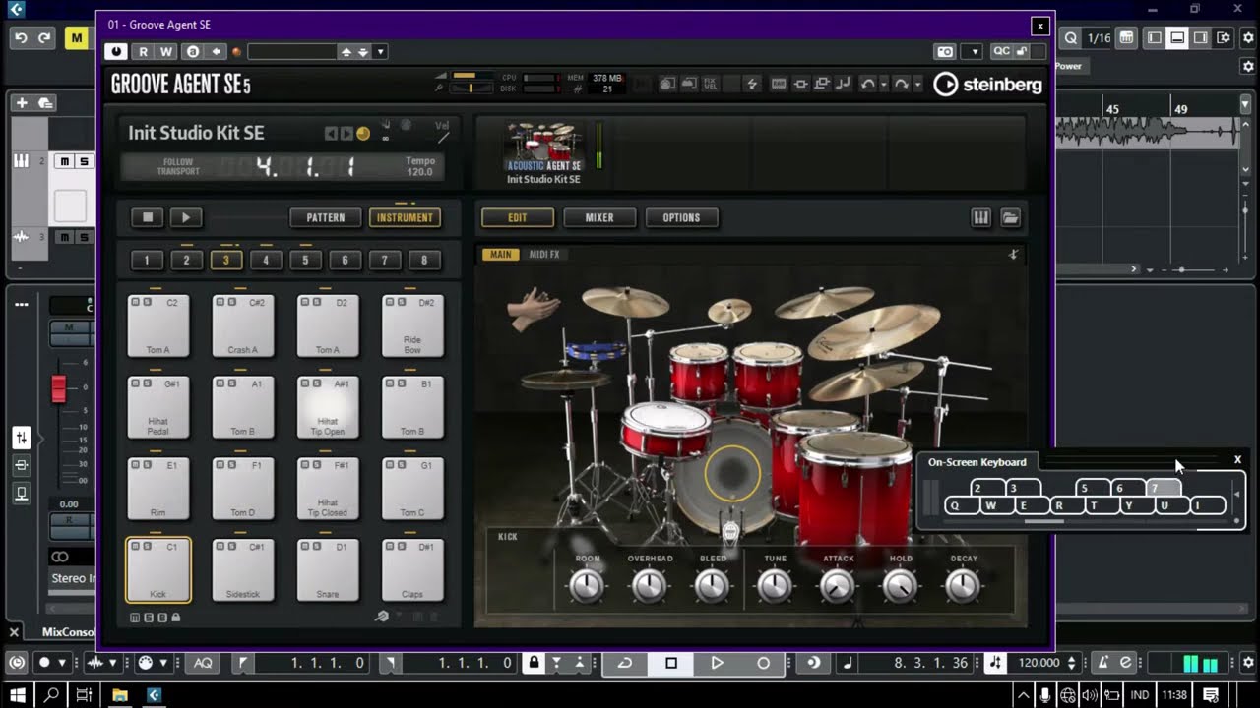Open File Explorer from the taskbar

[x=120, y=695]
